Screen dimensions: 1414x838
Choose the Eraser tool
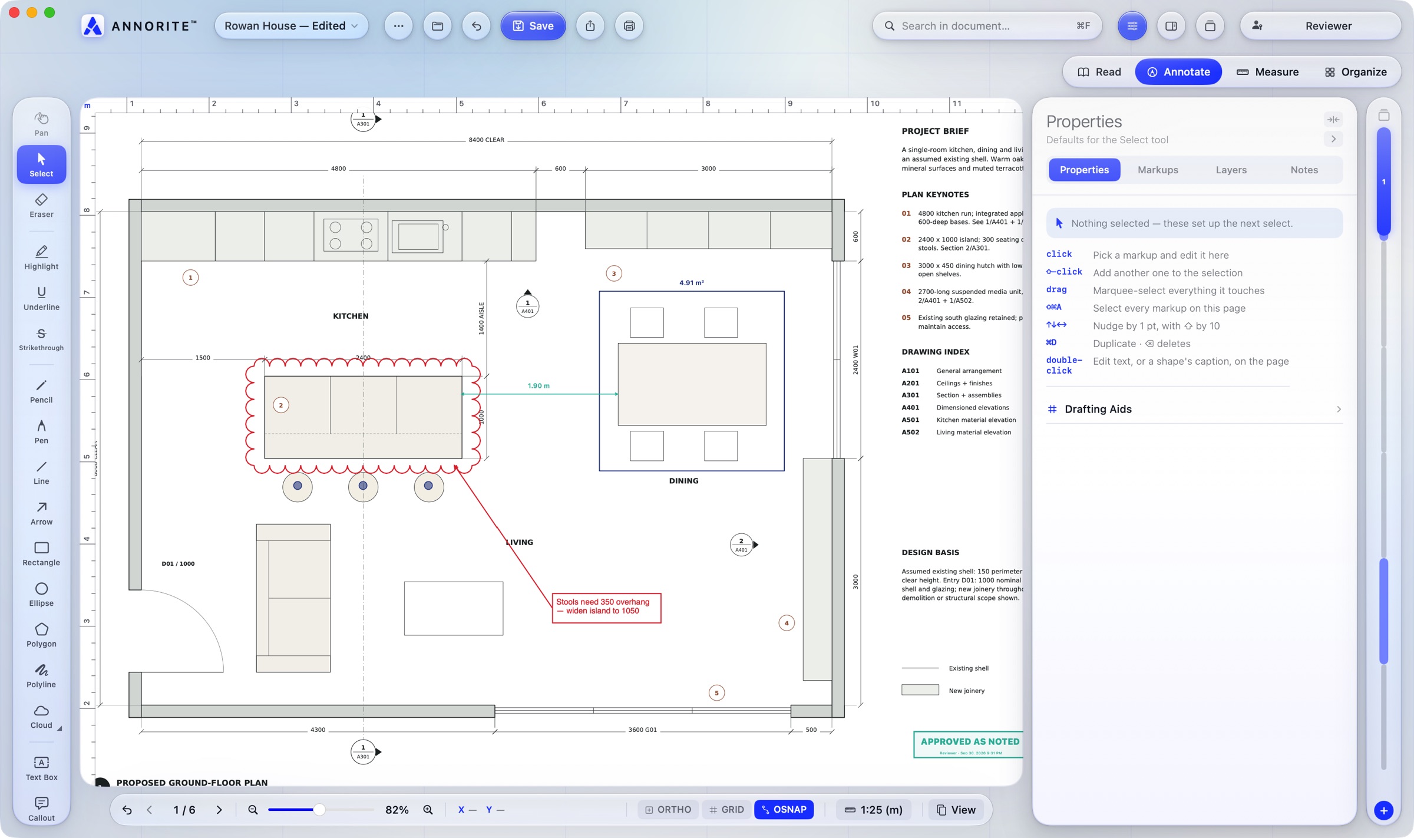click(x=41, y=205)
